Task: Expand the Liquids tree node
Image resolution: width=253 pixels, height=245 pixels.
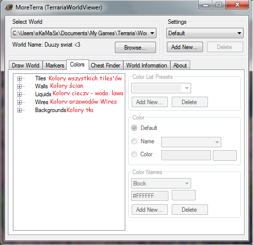Action: click(19, 94)
